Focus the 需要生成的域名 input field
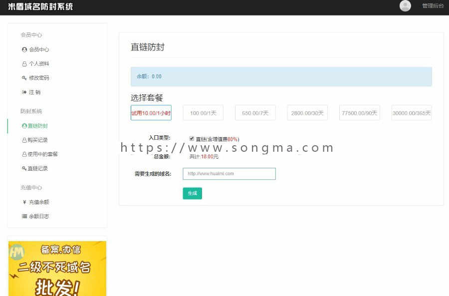Screen dimensions: 449x296 click(x=229, y=174)
